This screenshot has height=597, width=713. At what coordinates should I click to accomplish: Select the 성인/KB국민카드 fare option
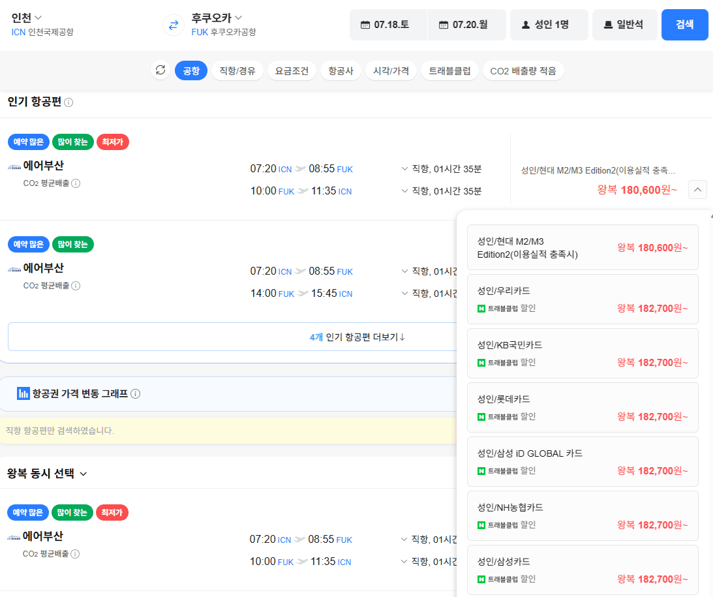tap(583, 353)
